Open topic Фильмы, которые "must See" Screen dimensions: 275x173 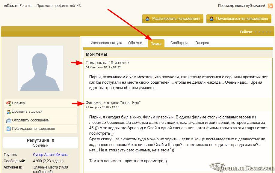tap(113, 103)
